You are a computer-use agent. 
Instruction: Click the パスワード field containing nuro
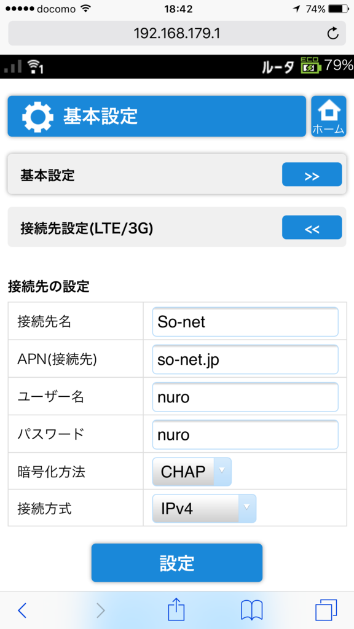245,434
